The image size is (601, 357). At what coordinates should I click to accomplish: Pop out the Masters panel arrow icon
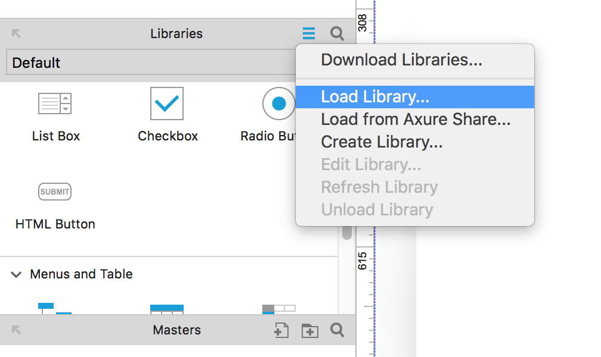(16, 330)
